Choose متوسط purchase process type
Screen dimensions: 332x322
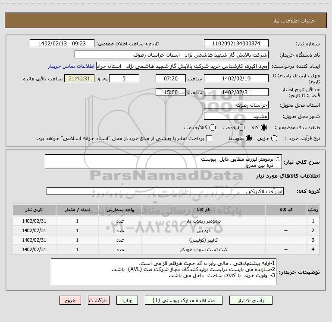[249, 138]
